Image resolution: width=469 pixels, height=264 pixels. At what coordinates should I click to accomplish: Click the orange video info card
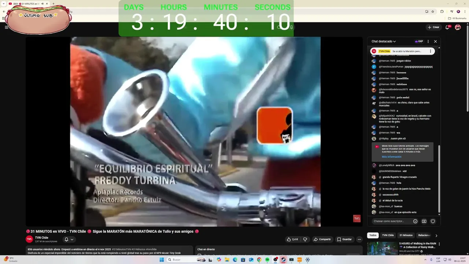coord(274,125)
